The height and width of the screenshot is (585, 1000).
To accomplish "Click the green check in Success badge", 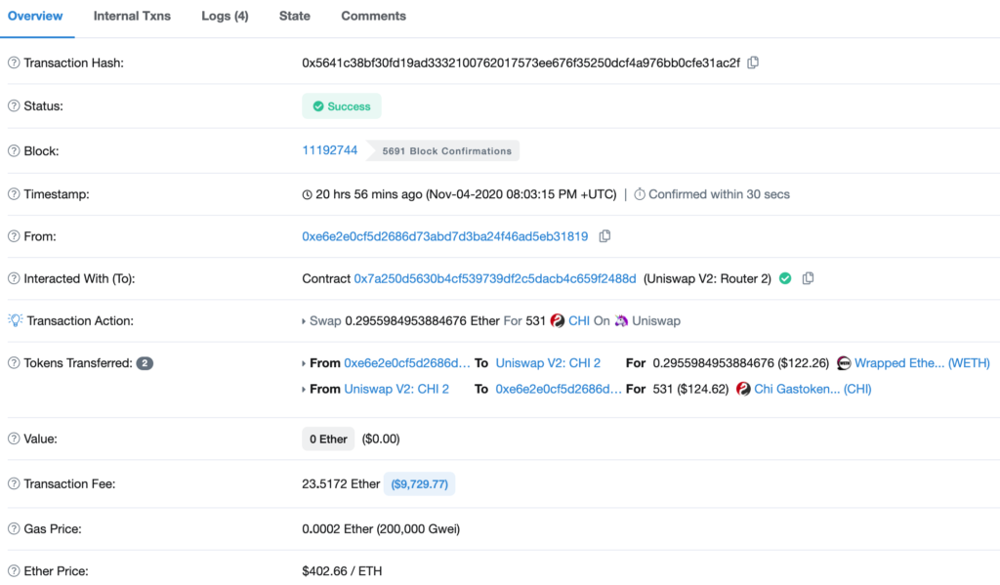I will 318,106.
